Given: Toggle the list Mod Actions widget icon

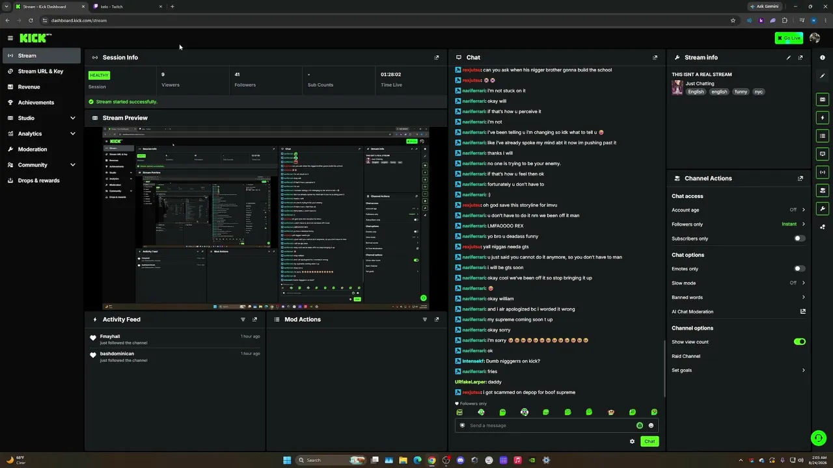Looking at the screenshot, I should point(823,136).
